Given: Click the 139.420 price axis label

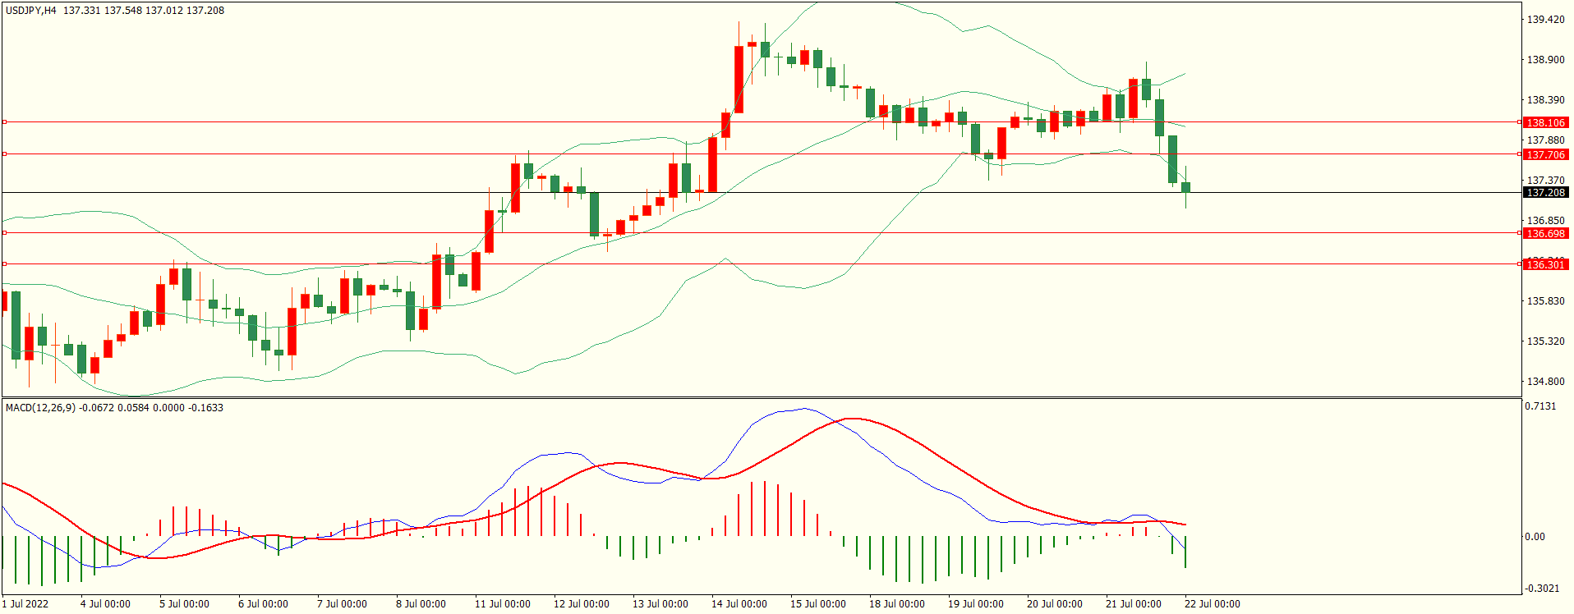Looking at the screenshot, I should pos(1545,20).
